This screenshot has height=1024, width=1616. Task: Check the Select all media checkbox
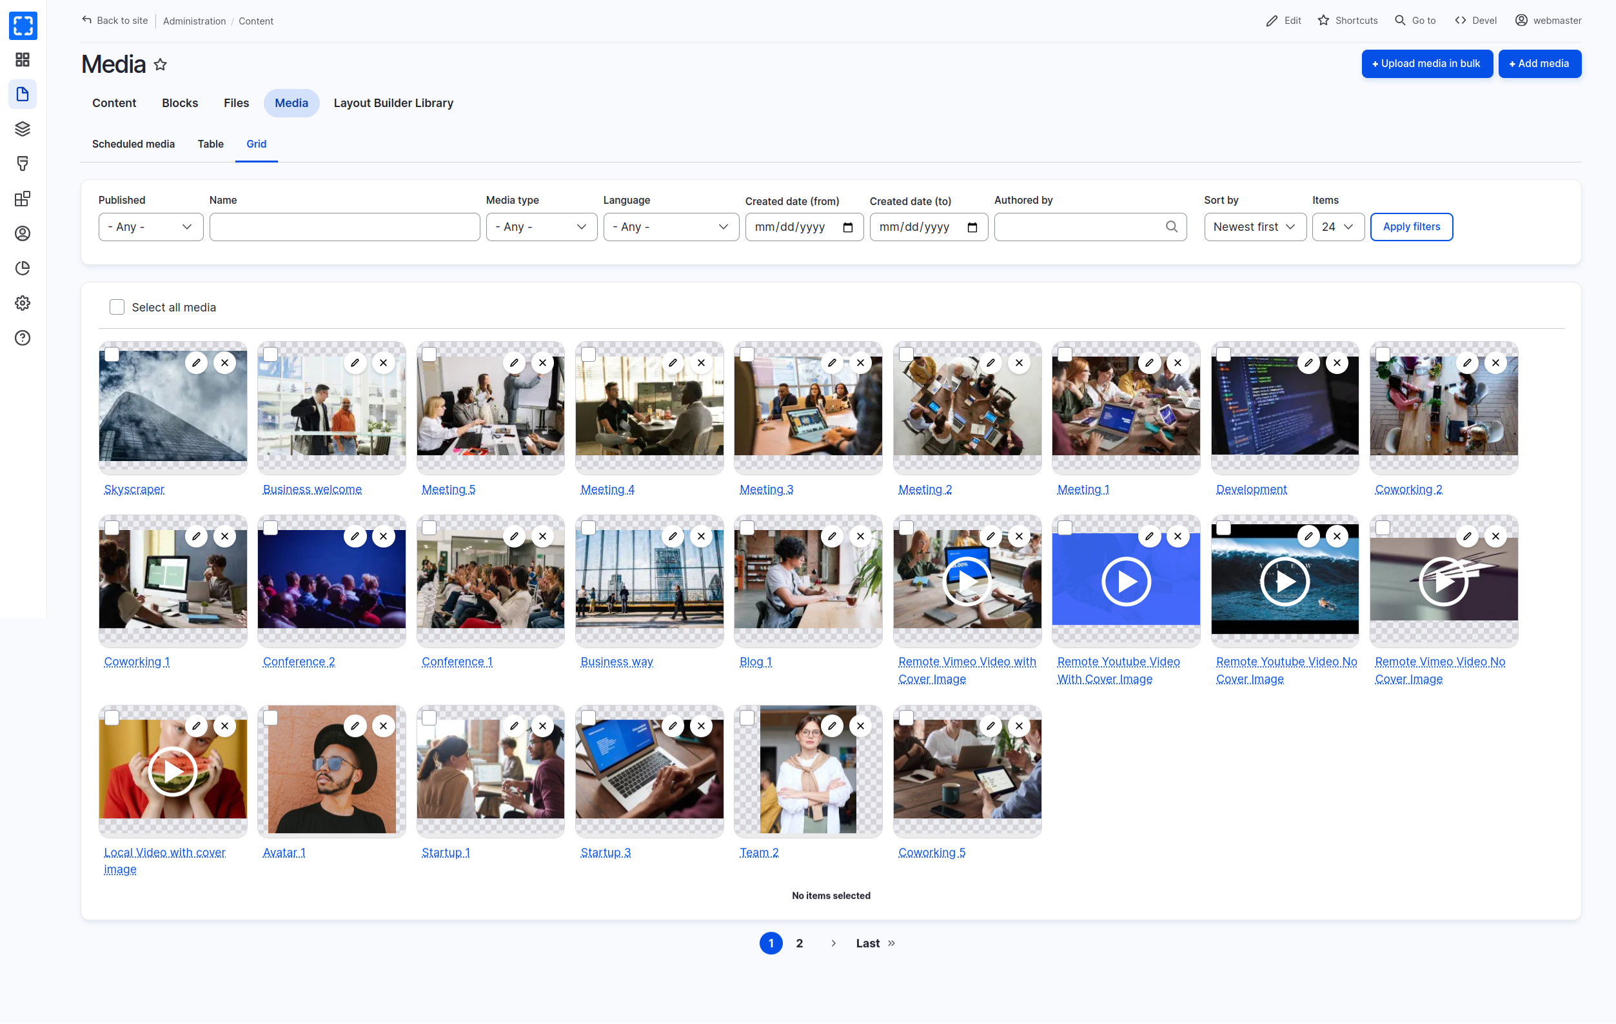(117, 308)
